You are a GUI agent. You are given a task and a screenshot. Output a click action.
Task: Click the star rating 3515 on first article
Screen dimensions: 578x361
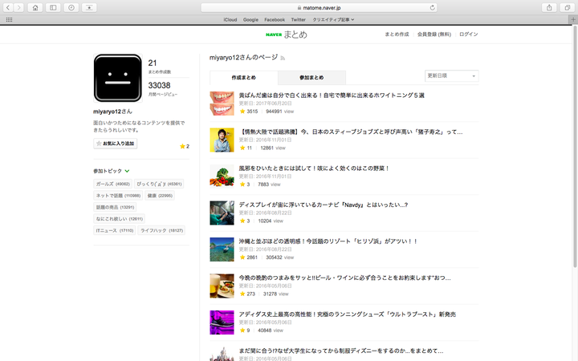click(249, 112)
